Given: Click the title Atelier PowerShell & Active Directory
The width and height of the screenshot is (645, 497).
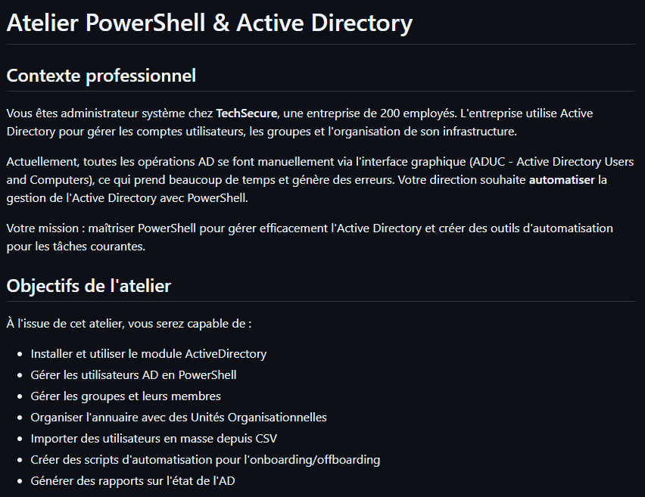Looking at the screenshot, I should click(209, 23).
